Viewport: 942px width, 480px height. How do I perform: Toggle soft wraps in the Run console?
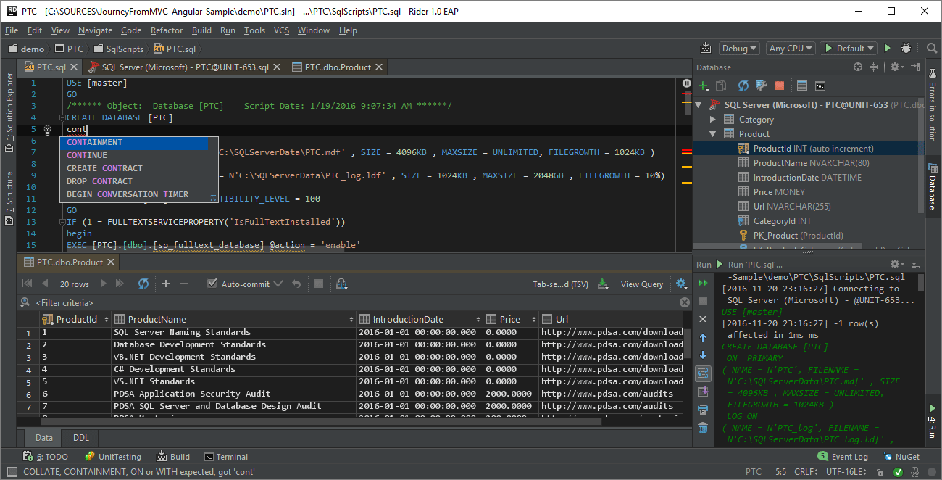(x=703, y=373)
